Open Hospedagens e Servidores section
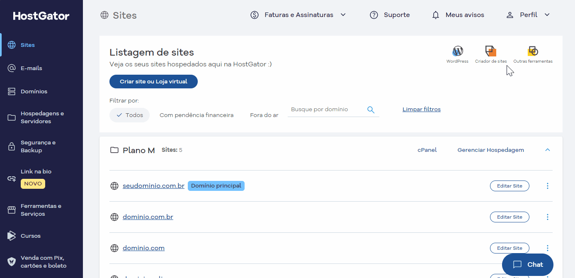Image resolution: width=575 pixels, height=278 pixels. (x=11, y=117)
